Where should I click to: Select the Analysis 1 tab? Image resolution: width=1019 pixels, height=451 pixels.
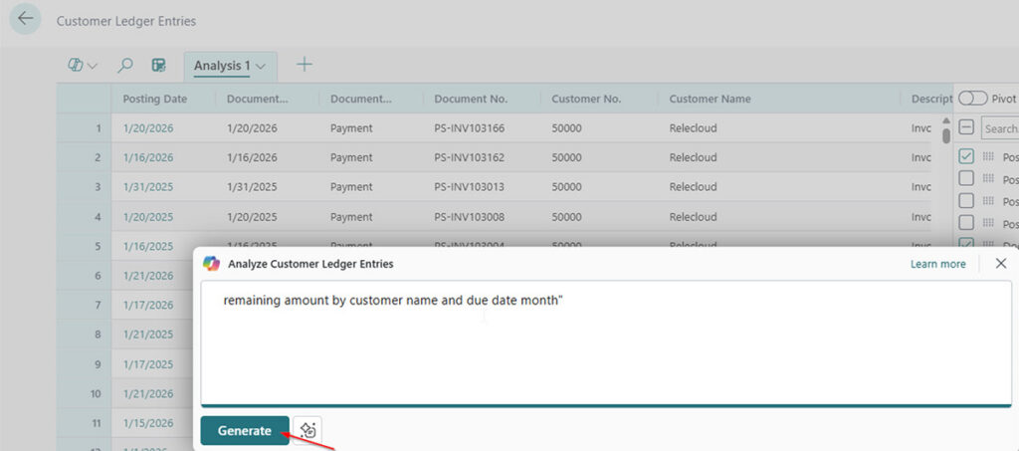click(222, 66)
